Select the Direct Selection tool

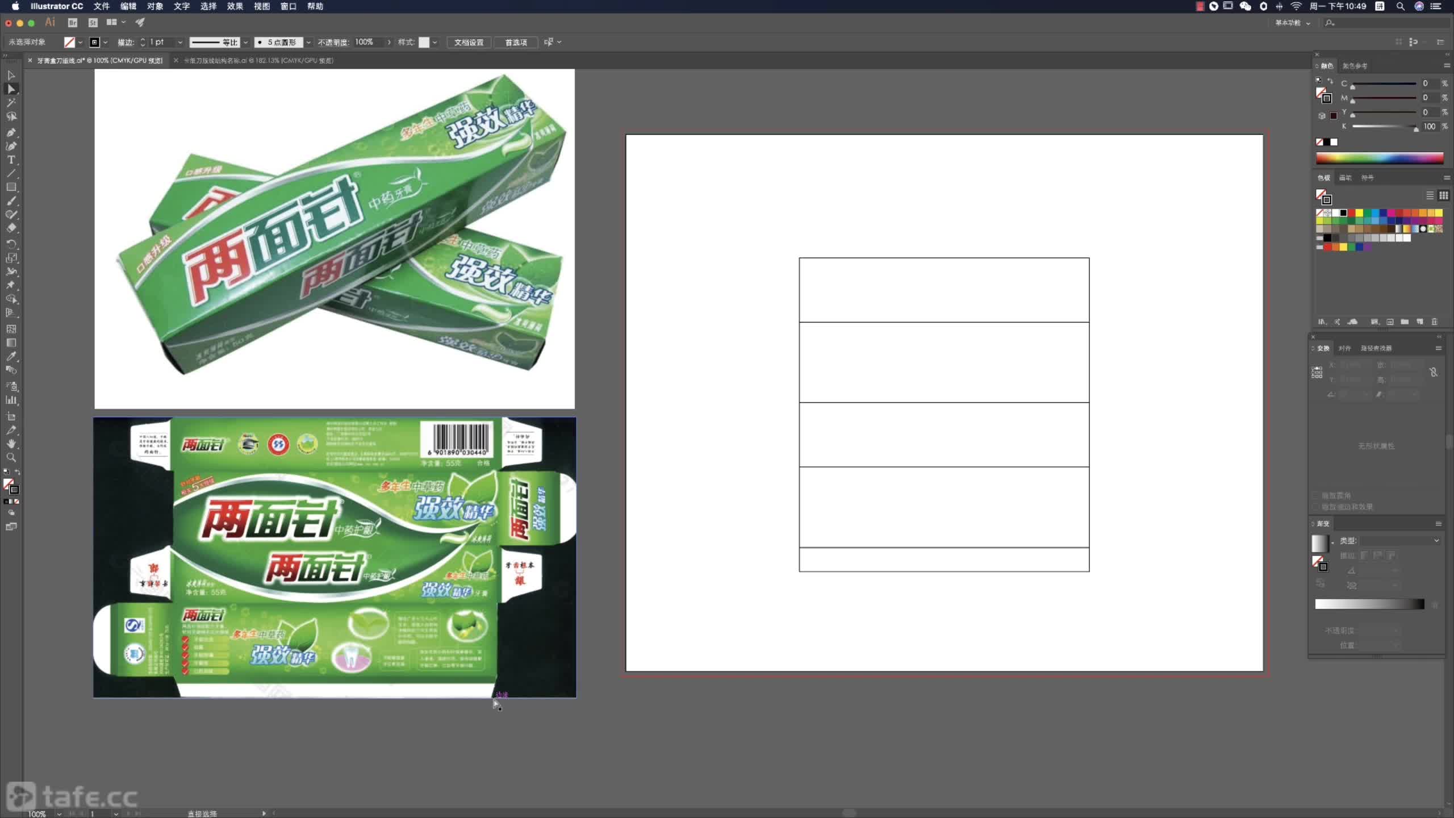(x=11, y=89)
